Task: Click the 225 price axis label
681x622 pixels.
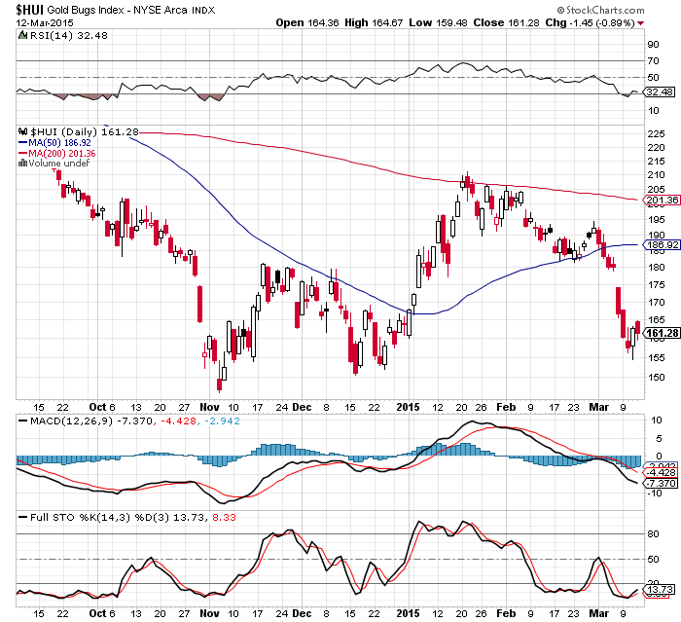Action: [656, 134]
